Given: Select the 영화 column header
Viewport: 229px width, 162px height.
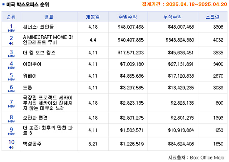Looking at the screenshot, I should click(49, 17).
